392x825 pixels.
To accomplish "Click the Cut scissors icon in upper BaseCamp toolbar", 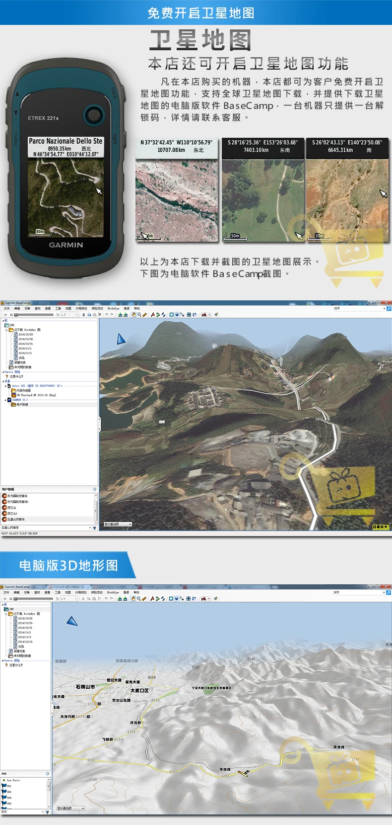I will 84,315.
